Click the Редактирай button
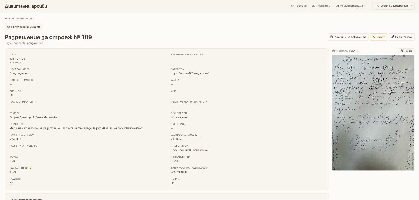 [402, 37]
